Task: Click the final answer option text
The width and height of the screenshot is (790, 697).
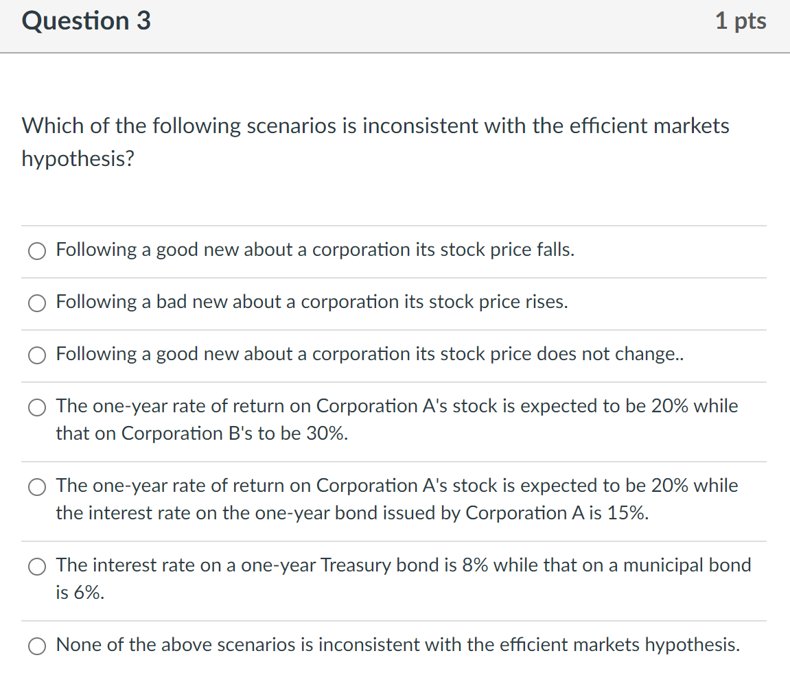Action: (x=398, y=645)
